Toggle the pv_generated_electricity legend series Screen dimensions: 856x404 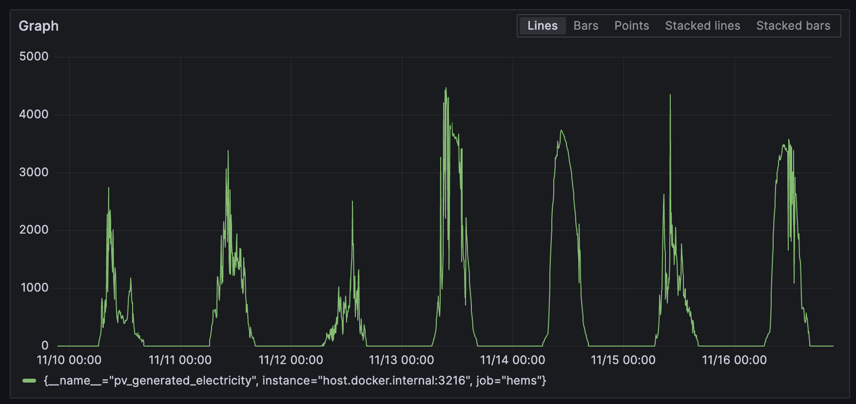point(295,381)
